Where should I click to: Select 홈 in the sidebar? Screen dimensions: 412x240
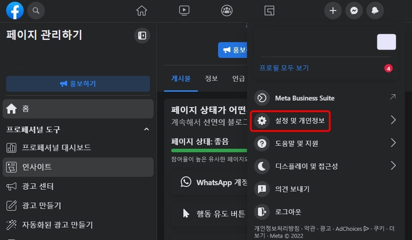pyautogui.click(x=78, y=109)
